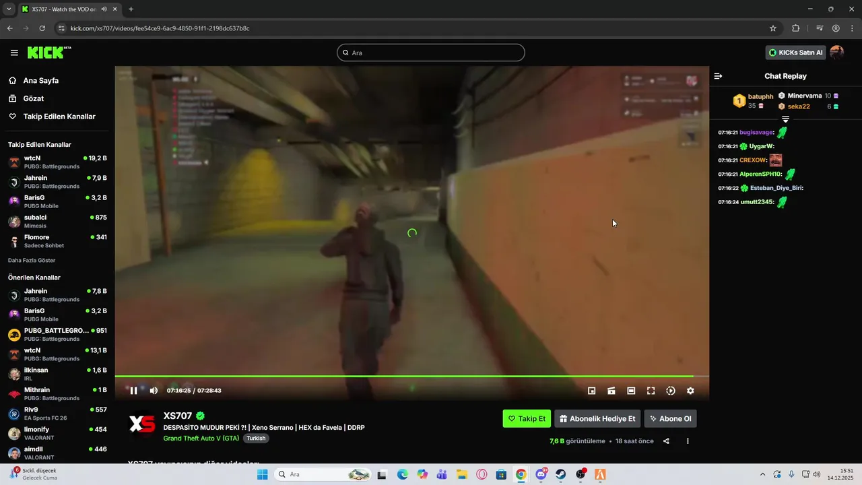Open limonify VALORANT channel
Viewport: 862px width, 485px height.
click(57, 433)
